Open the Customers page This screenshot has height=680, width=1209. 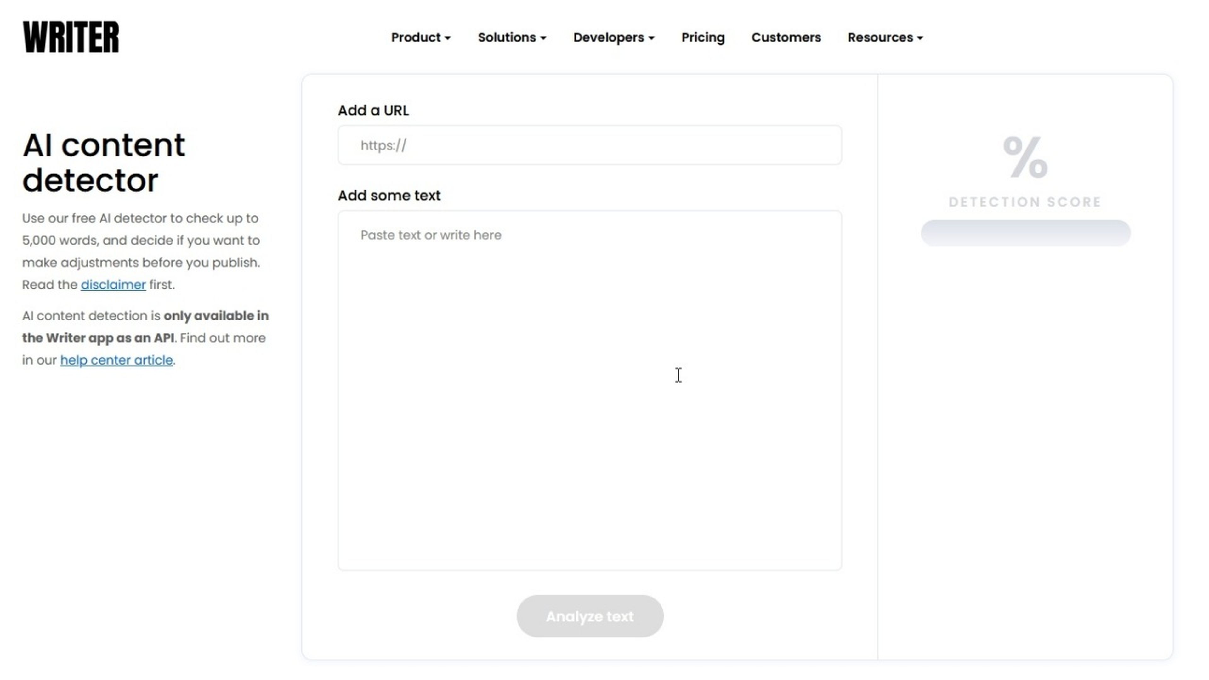[x=786, y=37]
